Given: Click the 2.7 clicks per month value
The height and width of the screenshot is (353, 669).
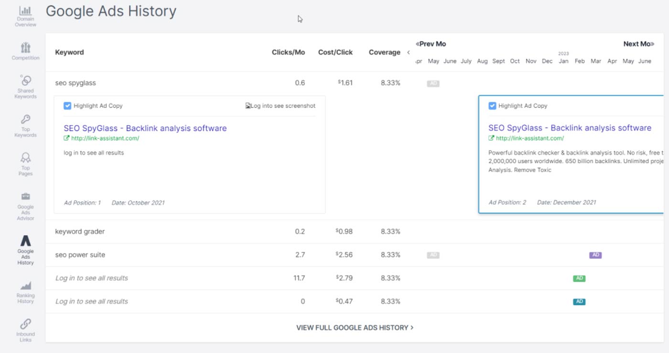Looking at the screenshot, I should (300, 255).
